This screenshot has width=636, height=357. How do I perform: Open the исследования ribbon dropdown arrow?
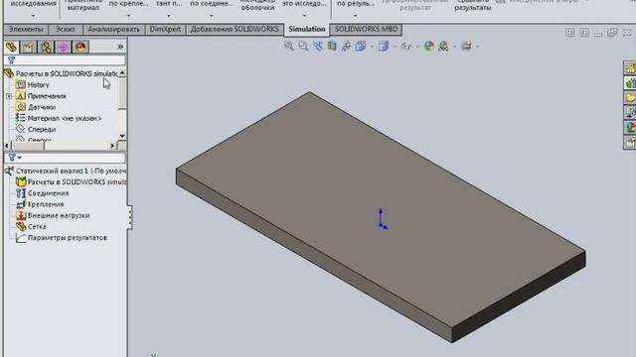[33, 16]
